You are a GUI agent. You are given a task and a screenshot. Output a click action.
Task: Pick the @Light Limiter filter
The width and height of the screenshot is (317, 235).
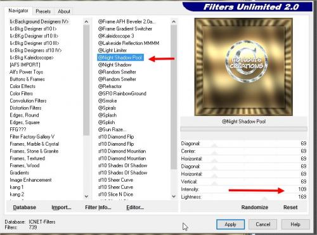112,50
